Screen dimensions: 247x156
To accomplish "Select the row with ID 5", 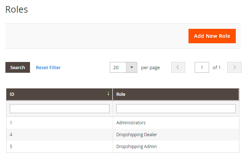I will click(x=11, y=147).
